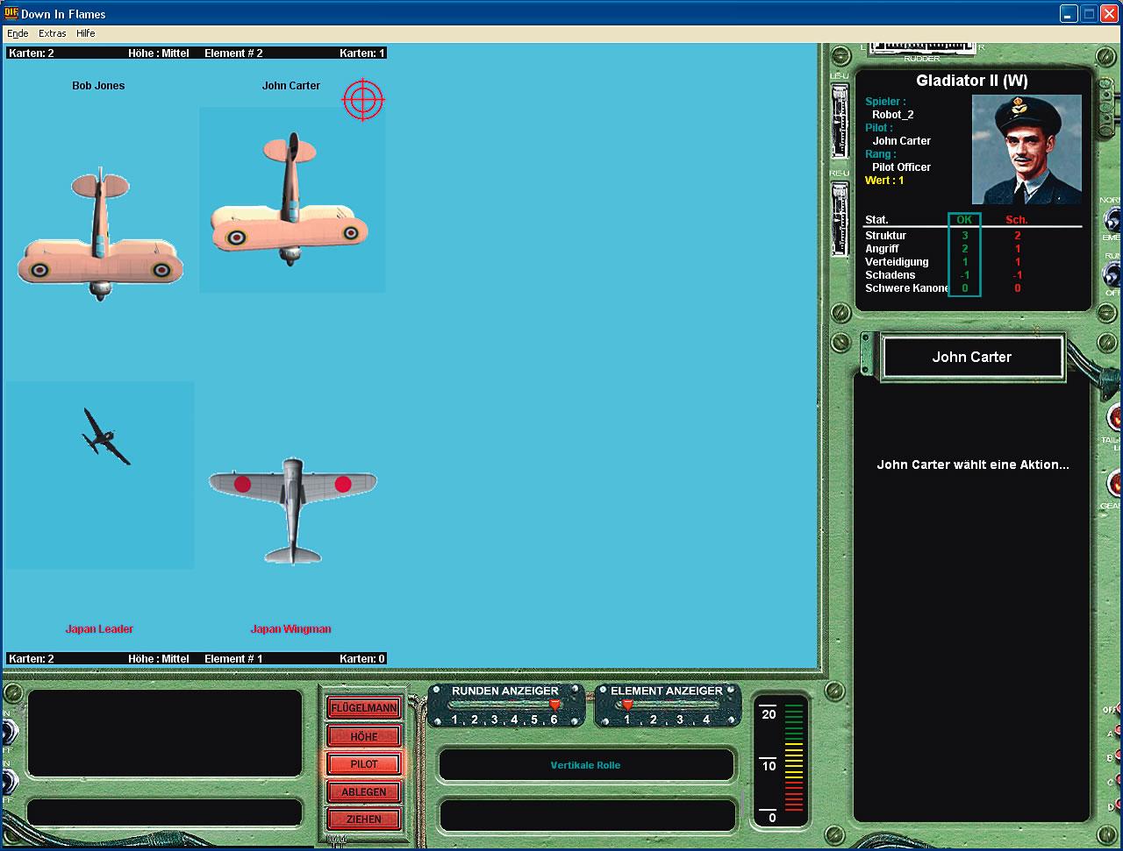1123x851 pixels.
Task: Click the red crosshair target icon
Action: pos(363,99)
